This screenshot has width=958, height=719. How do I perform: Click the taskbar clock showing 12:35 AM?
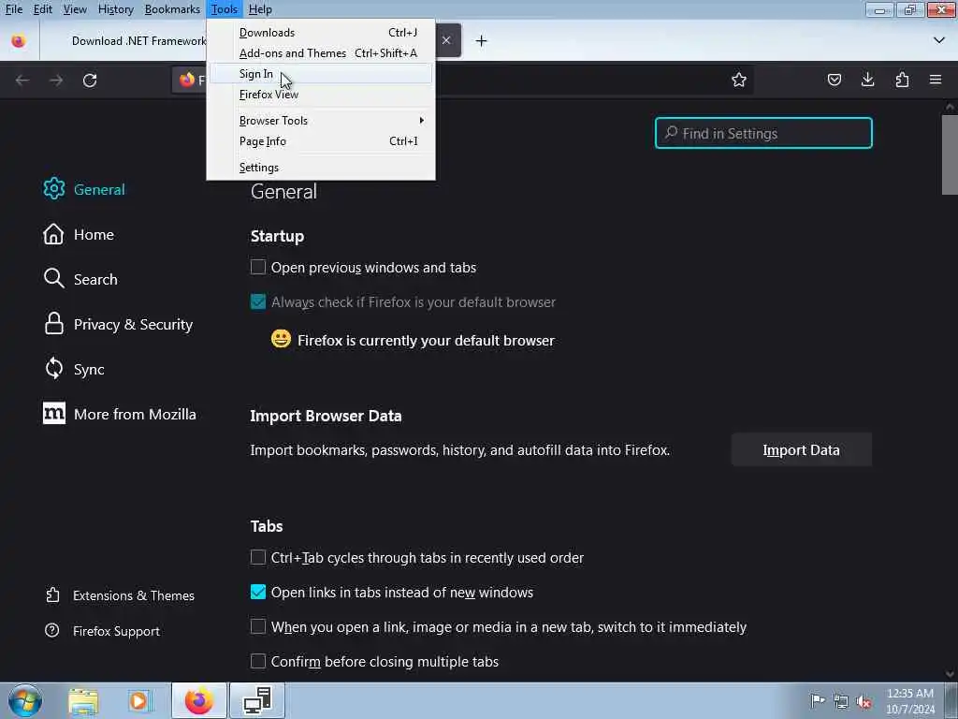[x=909, y=700]
